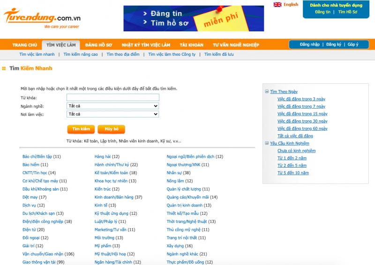Open Nhật ký tìm việc làm menu
Screen dimensions: 375x265
(x=146, y=45)
